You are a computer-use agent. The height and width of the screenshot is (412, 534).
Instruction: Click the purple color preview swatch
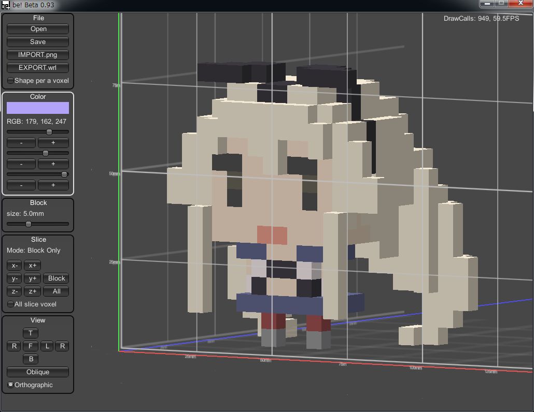click(x=38, y=108)
